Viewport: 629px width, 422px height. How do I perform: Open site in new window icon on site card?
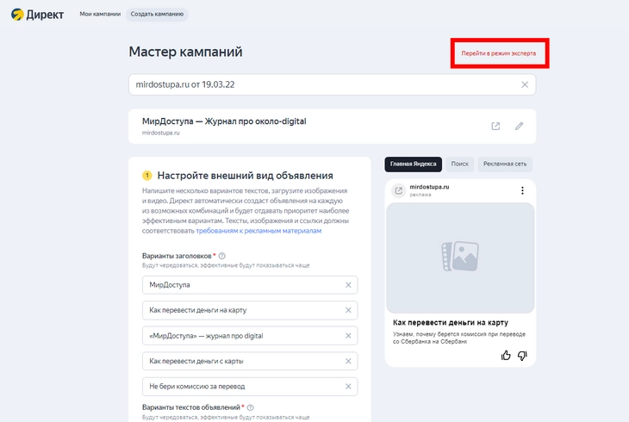coord(495,126)
